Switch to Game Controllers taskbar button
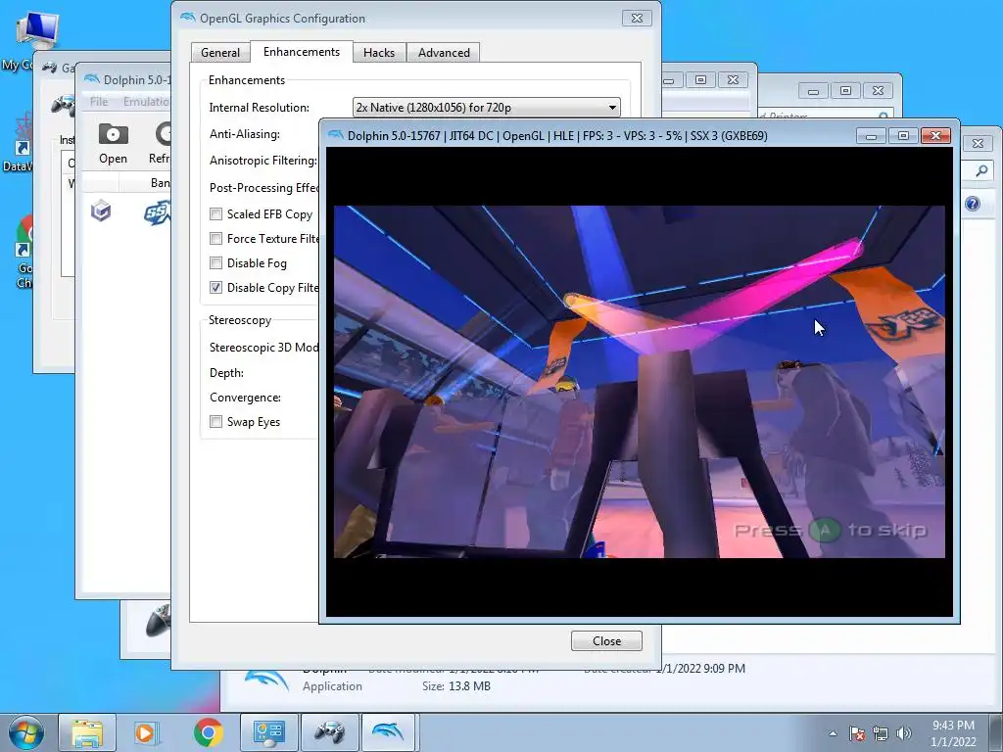This screenshot has width=1003, height=752. (x=329, y=732)
